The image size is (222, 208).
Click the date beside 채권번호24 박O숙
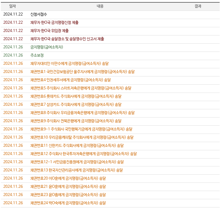pos(13,203)
